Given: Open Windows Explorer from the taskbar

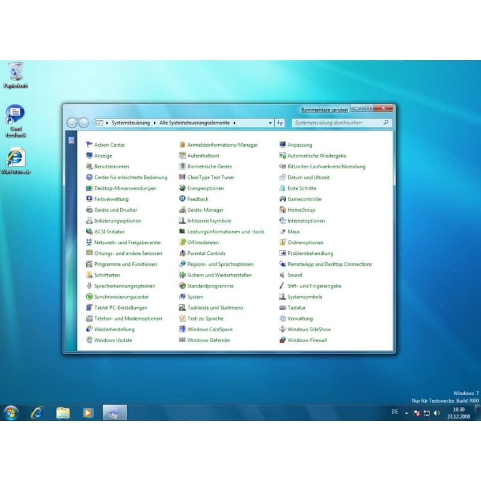Looking at the screenshot, I should click(x=63, y=413).
